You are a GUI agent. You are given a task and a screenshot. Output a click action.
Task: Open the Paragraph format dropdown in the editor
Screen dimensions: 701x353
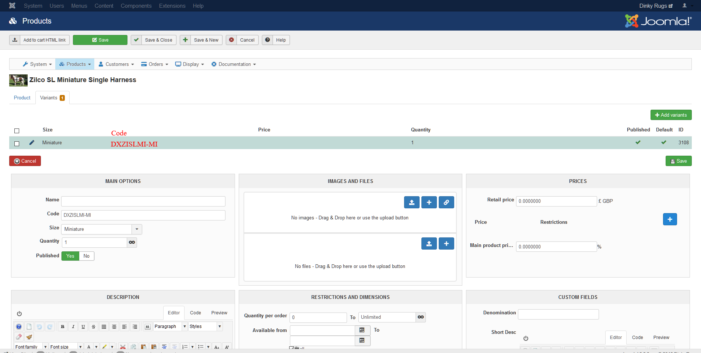(x=170, y=326)
